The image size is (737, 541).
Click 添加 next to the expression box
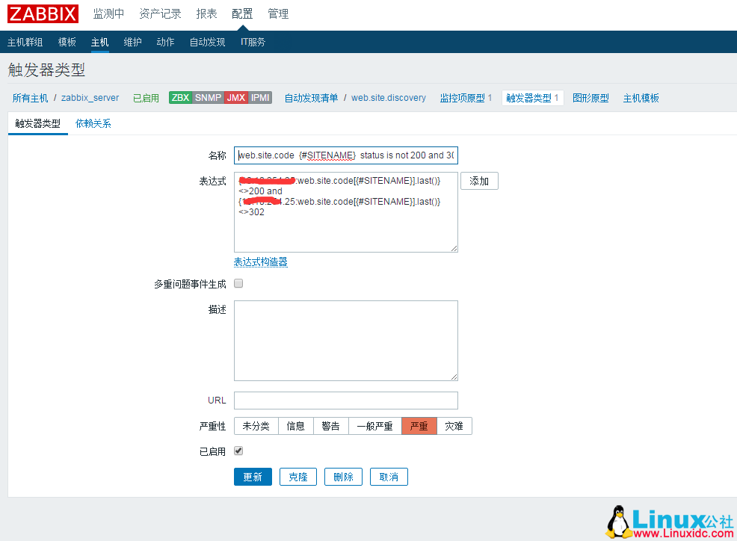pyautogui.click(x=479, y=181)
